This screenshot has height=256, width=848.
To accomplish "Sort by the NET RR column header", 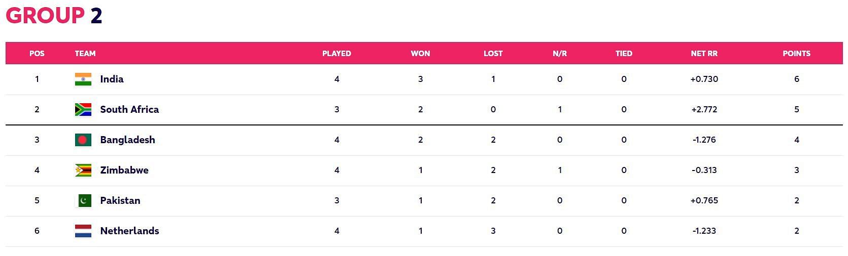I will coord(704,53).
